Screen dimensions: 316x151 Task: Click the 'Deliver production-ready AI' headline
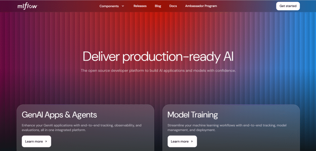158,56
